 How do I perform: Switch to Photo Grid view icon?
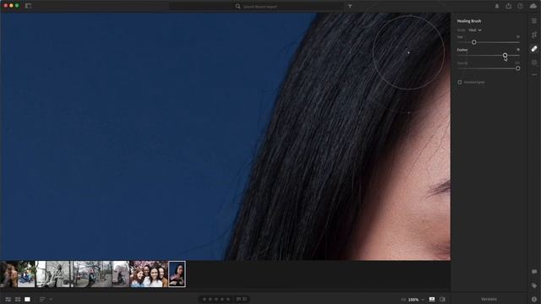click(8, 299)
